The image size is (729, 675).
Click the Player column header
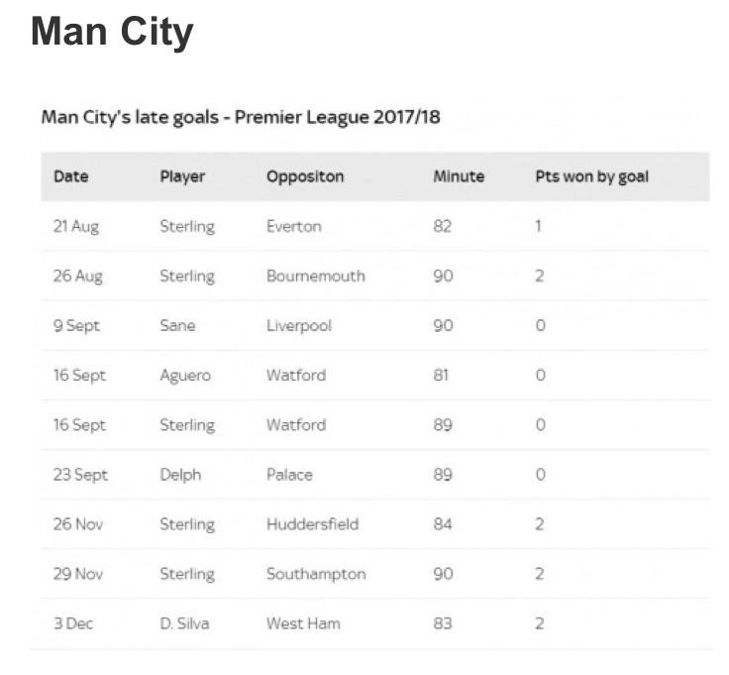click(x=182, y=176)
